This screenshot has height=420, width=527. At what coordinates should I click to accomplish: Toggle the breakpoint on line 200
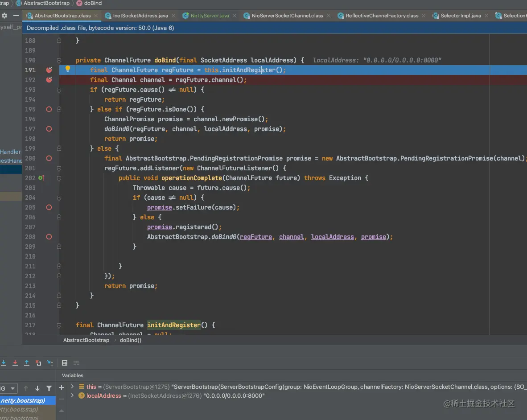pos(49,158)
